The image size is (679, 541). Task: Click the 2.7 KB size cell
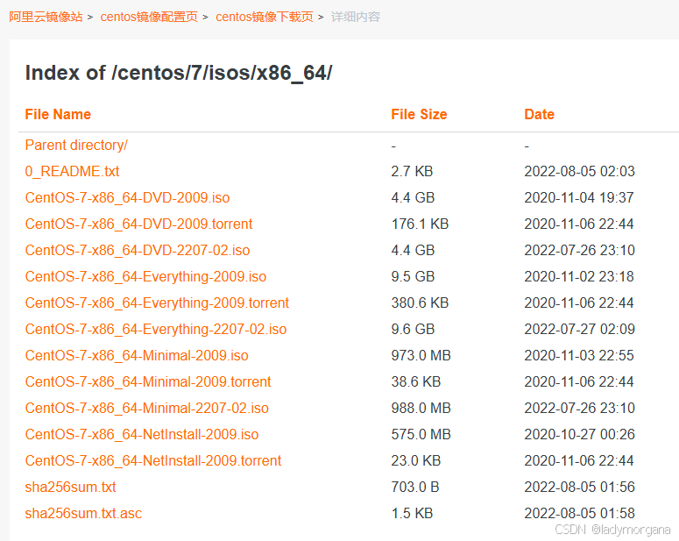tap(413, 171)
